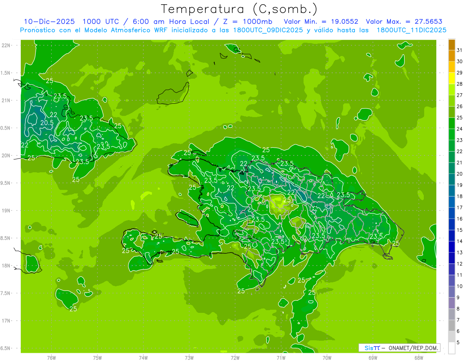
Task: Click the 1800UTC_11DIC2025 valid time text
Action: tap(411, 30)
